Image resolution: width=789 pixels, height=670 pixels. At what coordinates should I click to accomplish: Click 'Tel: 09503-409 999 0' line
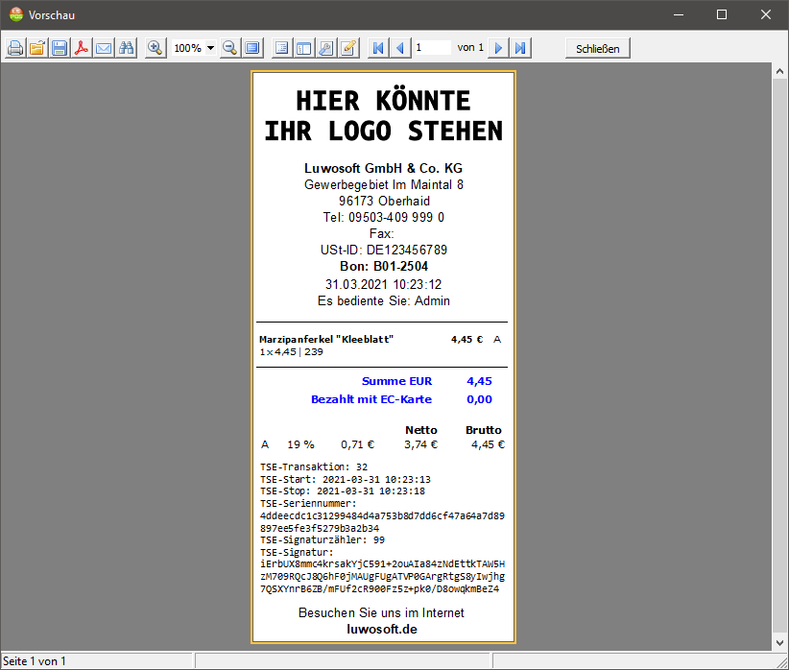click(x=383, y=218)
